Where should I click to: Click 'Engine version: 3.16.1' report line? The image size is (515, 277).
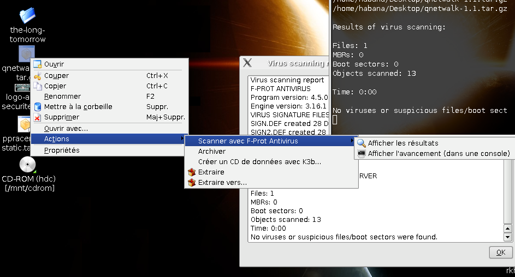288,106
